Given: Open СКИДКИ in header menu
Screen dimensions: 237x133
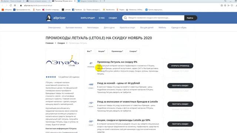Looking at the screenshot, I should [113, 18].
